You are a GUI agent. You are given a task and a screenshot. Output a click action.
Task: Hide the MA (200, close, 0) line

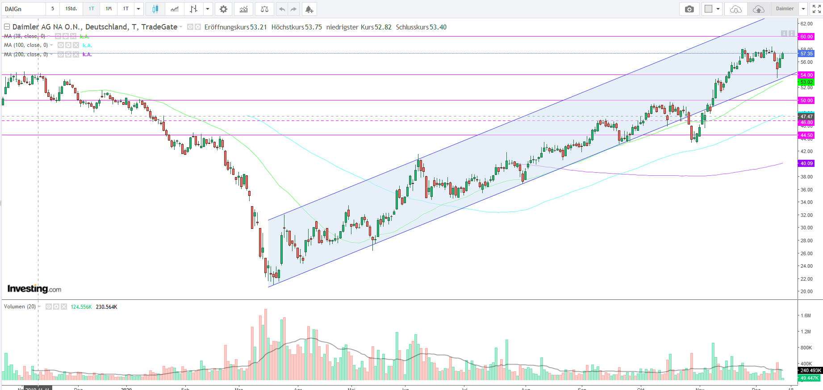click(61, 54)
